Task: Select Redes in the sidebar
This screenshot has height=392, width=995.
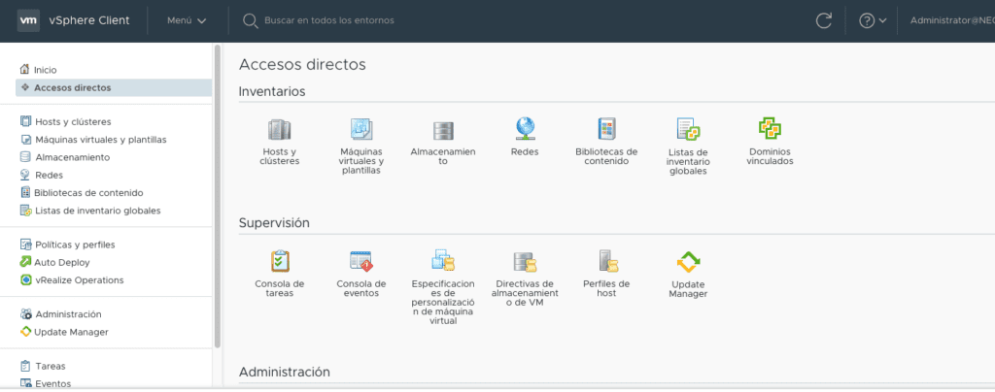Action: 41,175
